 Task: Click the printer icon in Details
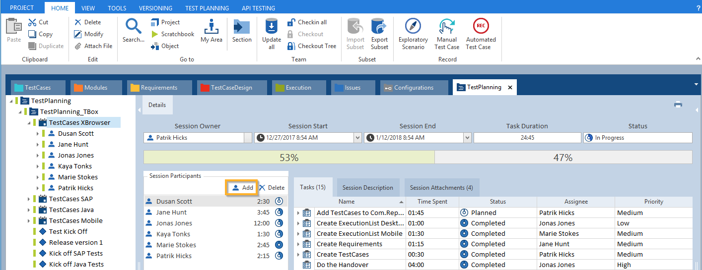click(x=678, y=105)
